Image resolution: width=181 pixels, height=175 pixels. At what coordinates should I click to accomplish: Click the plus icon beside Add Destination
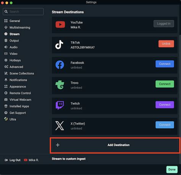[x=58, y=145]
